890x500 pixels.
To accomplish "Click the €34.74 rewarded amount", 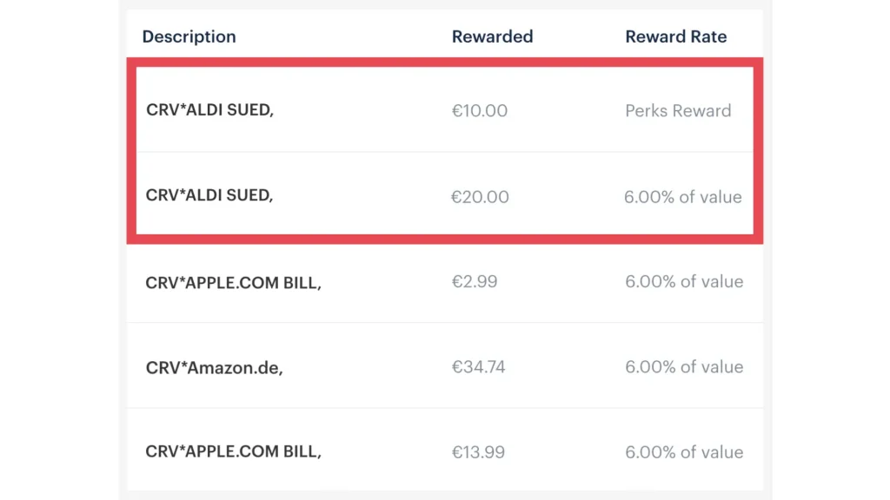I will pyautogui.click(x=478, y=367).
